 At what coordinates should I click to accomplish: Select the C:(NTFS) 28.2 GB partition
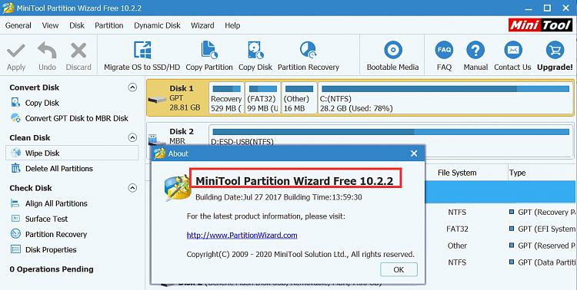coord(445,97)
